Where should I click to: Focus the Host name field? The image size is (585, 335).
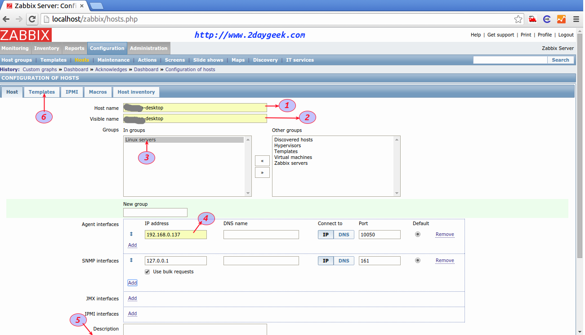coord(195,108)
